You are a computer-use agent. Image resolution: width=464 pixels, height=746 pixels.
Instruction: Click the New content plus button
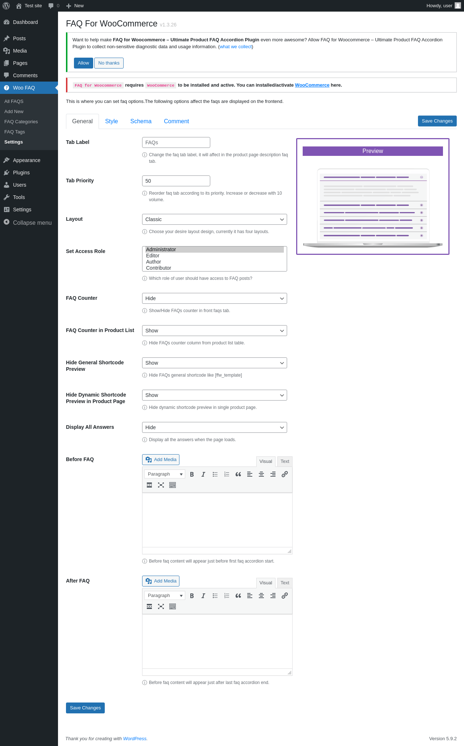75,6
